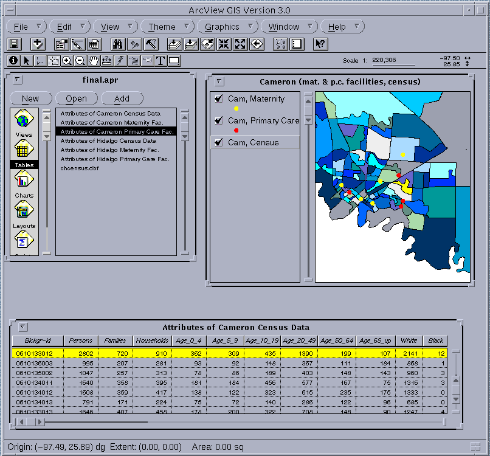This screenshot has width=490, height=456.
Task: Click attribute table vertical scrollbar down arrow
Action: coord(456,399)
